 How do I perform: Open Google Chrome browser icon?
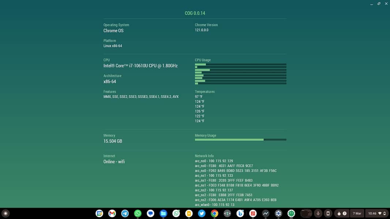click(214, 214)
